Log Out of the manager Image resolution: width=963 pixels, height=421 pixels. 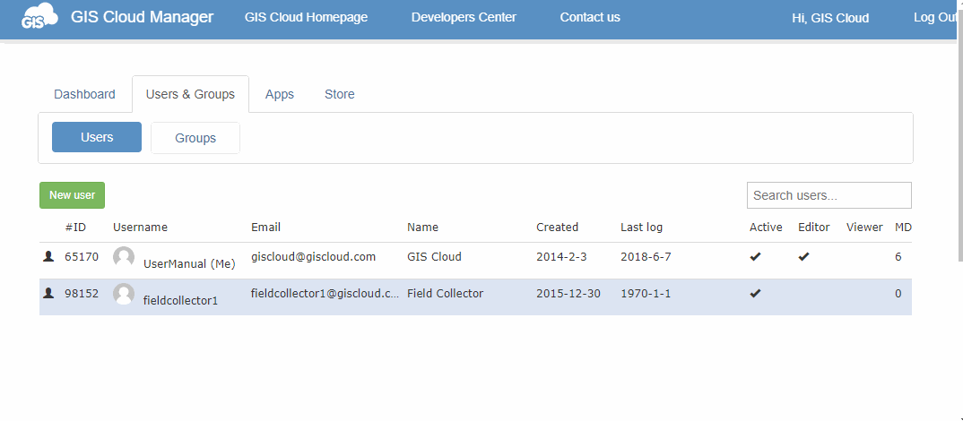[x=934, y=17]
